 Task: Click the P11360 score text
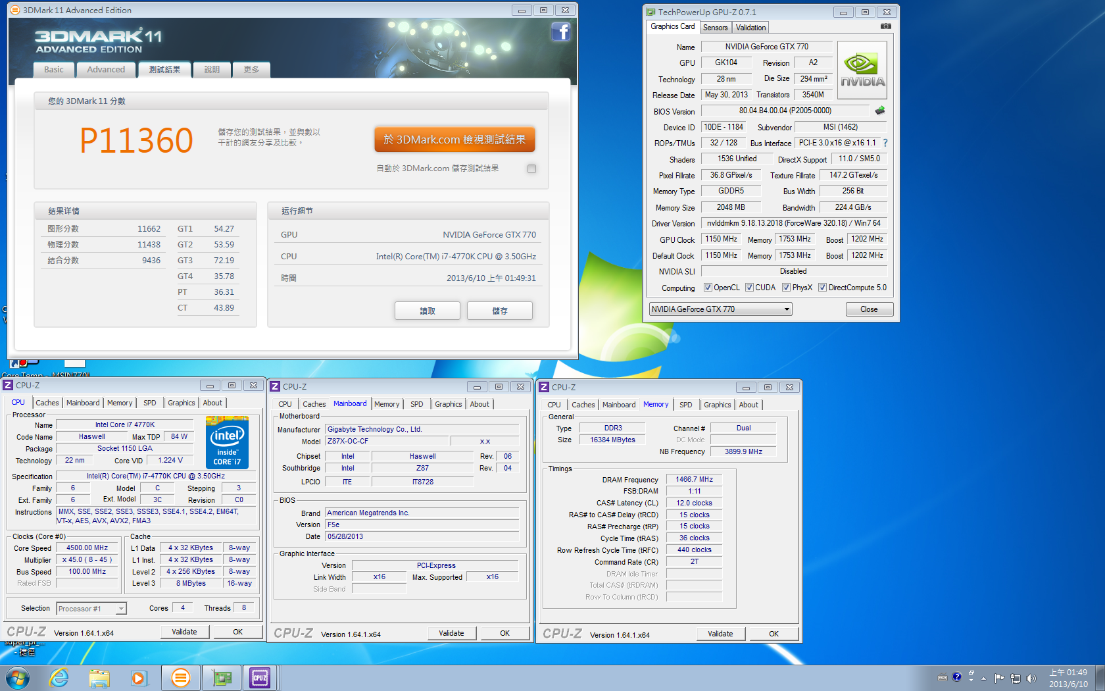(x=136, y=140)
